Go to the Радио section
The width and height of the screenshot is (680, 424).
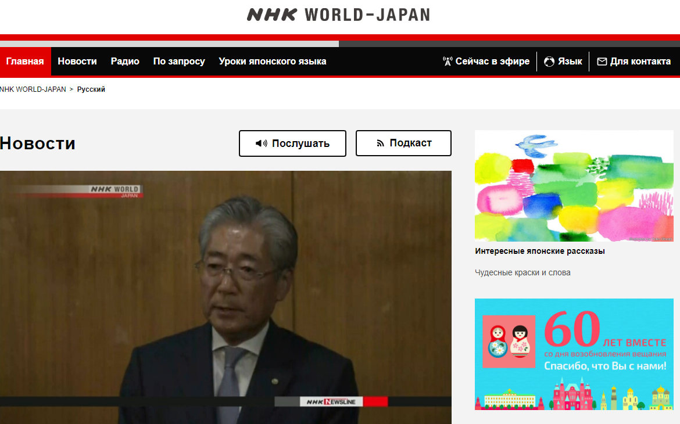pos(125,62)
